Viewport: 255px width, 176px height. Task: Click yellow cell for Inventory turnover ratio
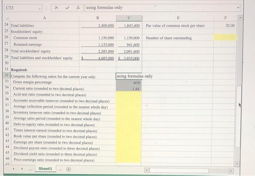[x=129, y=113]
